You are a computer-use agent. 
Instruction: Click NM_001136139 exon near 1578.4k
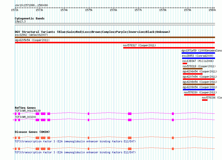[x=173, y=114]
